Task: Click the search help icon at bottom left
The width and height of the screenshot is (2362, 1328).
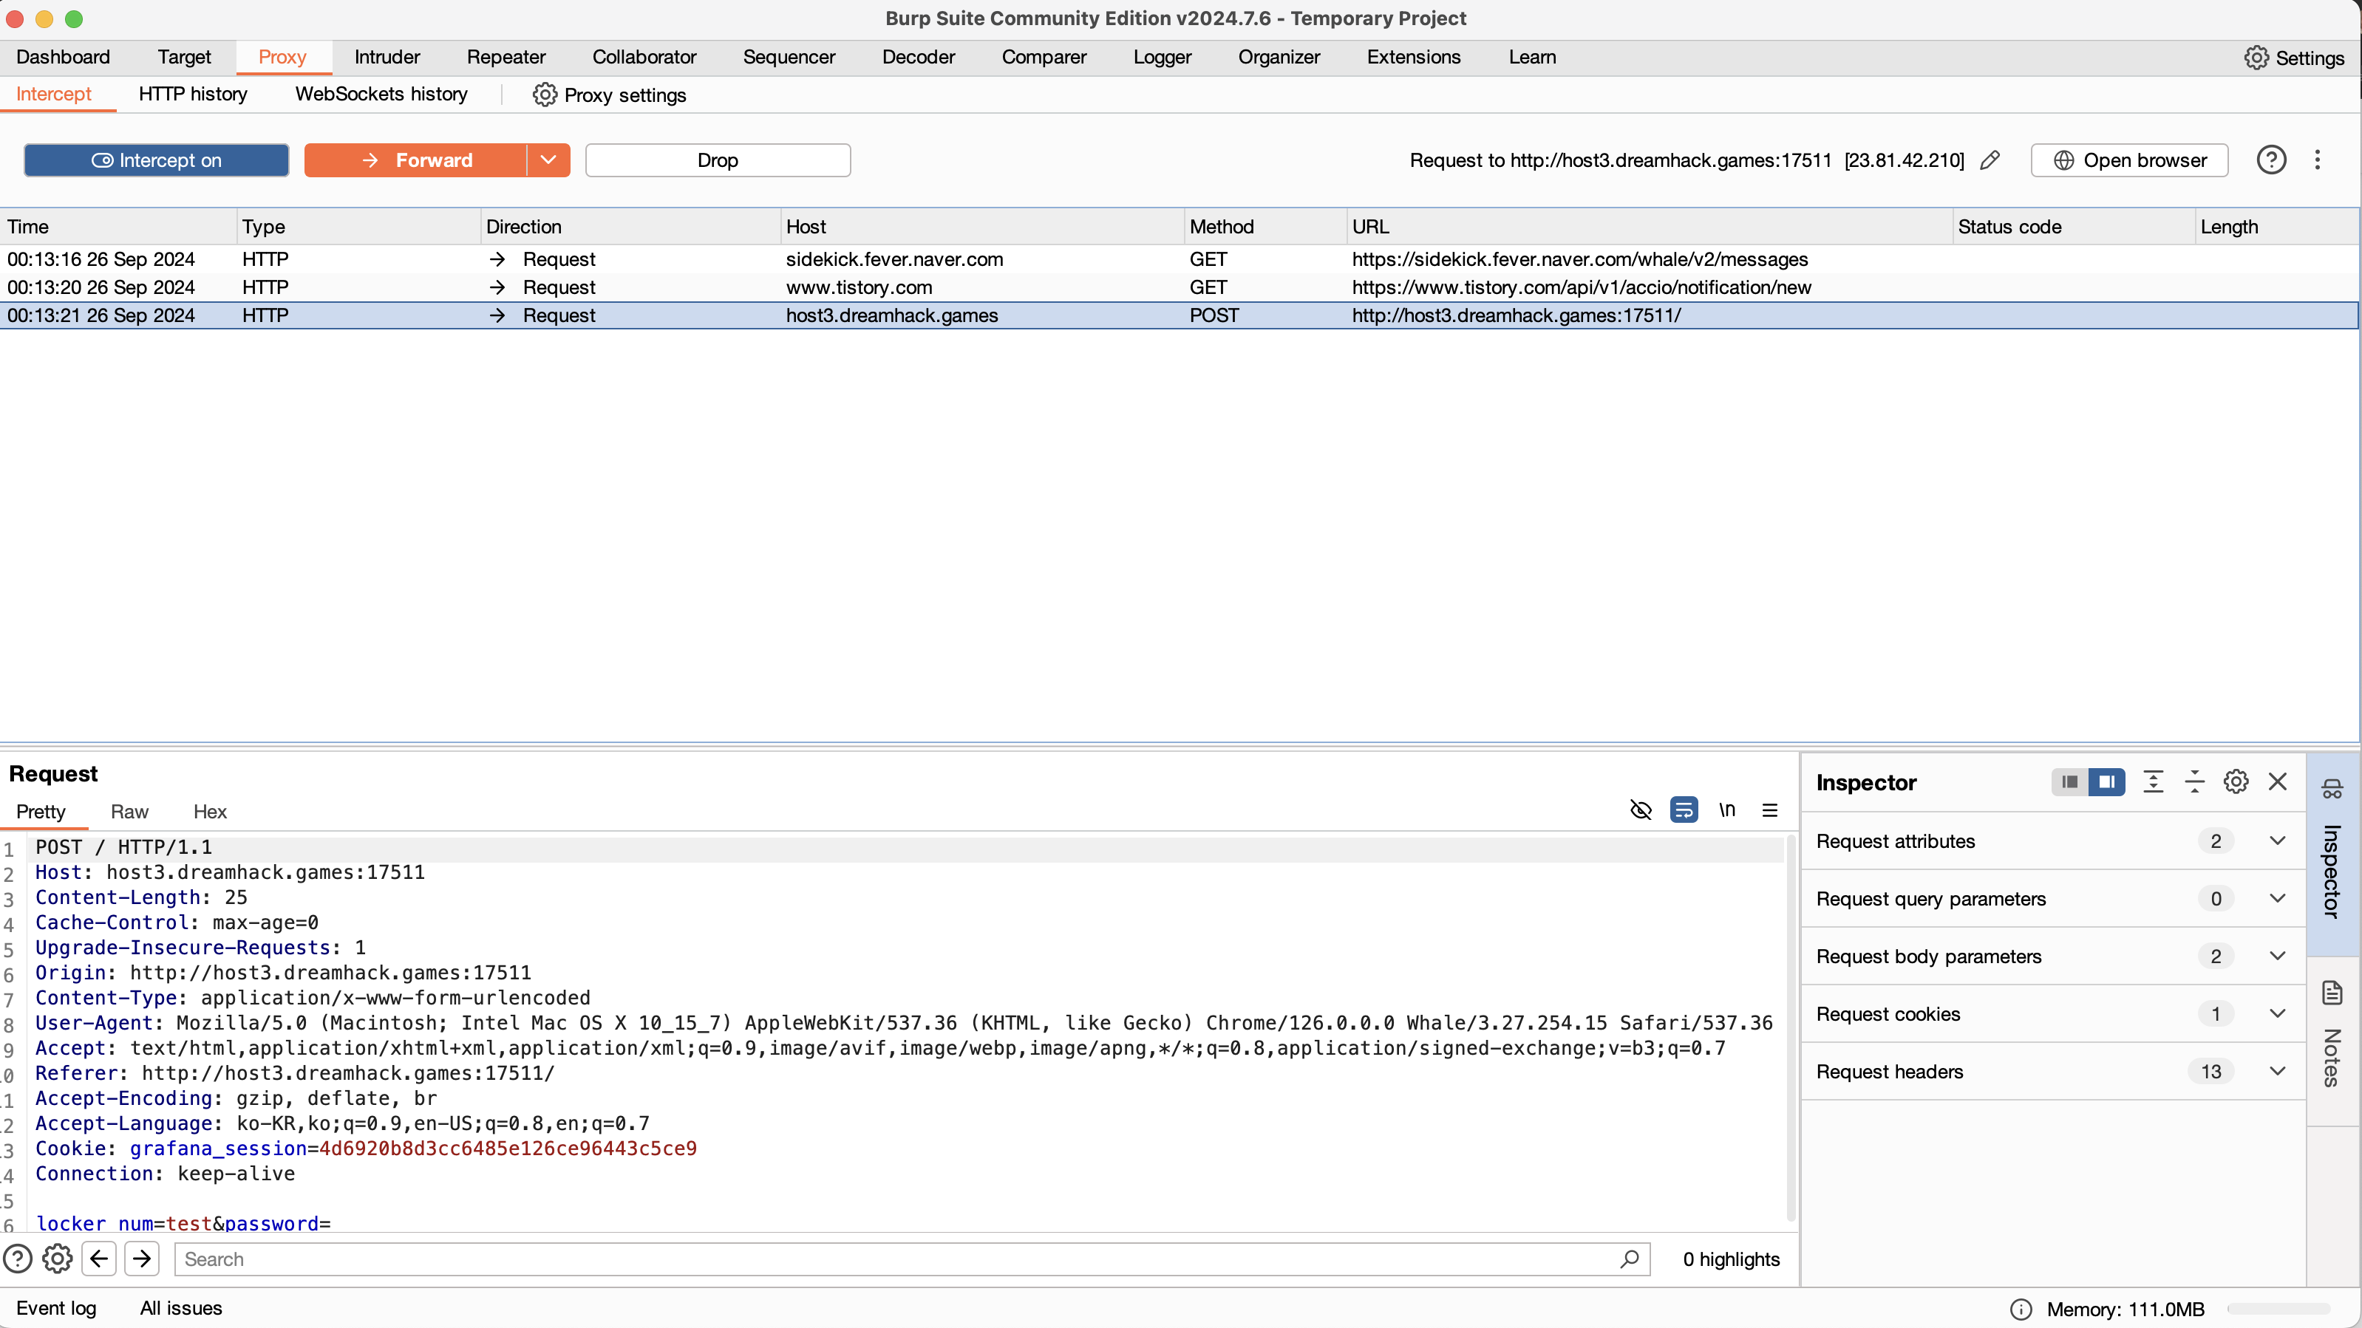Action: click(18, 1259)
